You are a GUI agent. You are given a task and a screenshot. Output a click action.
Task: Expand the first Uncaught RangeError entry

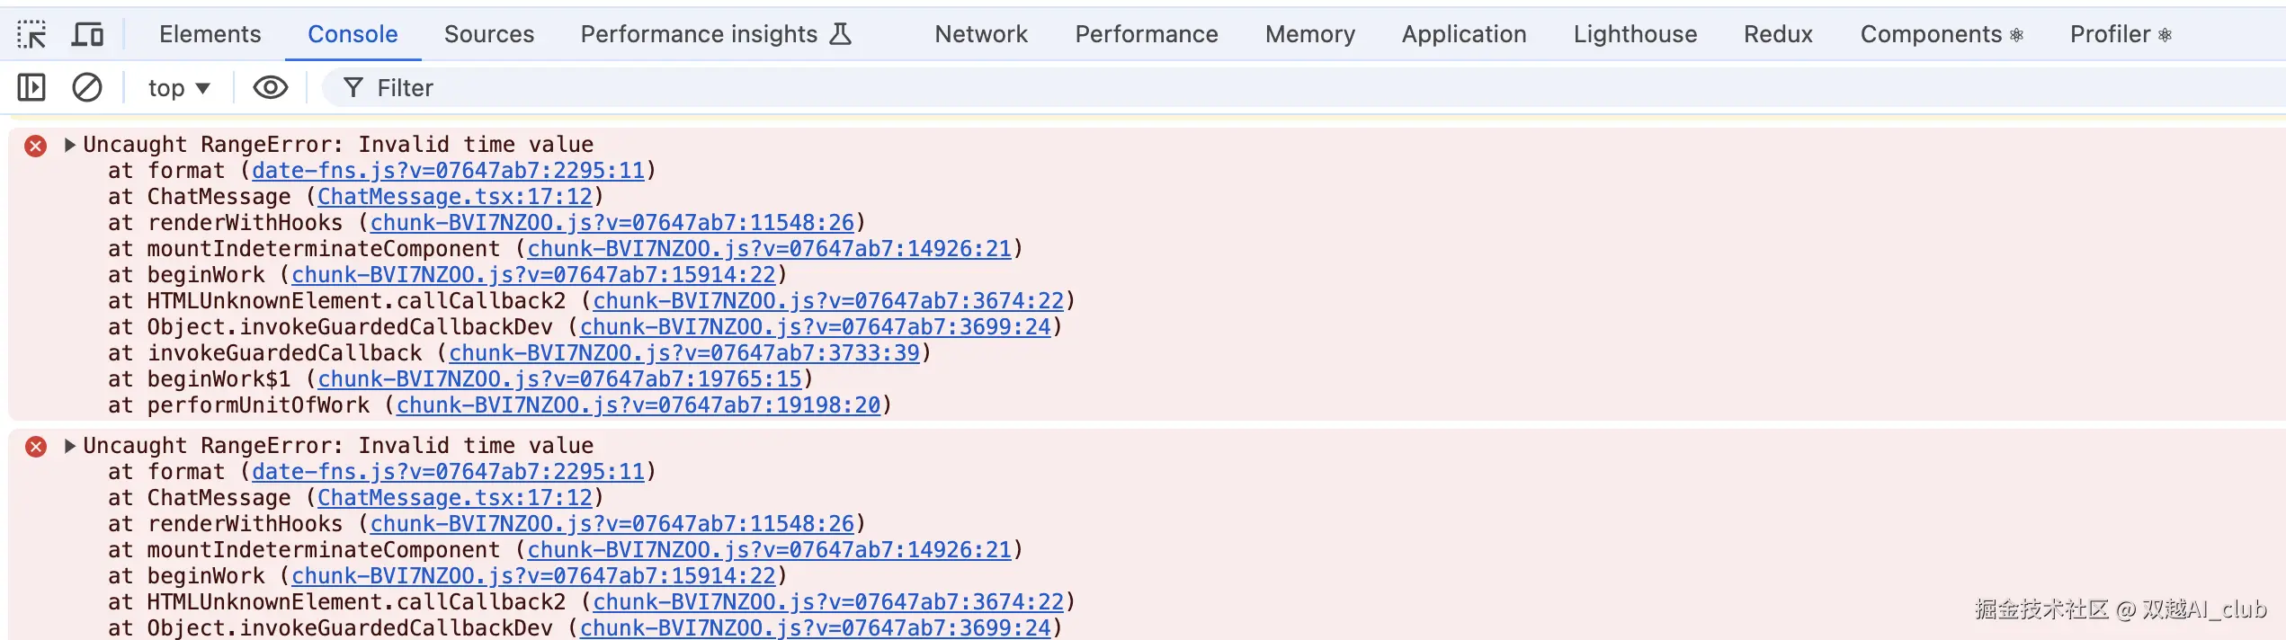tap(70, 145)
